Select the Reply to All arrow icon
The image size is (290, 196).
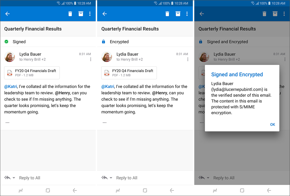coord(7,177)
